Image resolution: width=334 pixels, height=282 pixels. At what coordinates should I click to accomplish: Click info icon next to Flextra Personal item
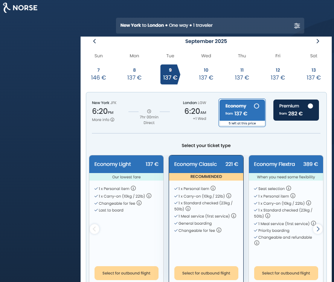point(293,196)
